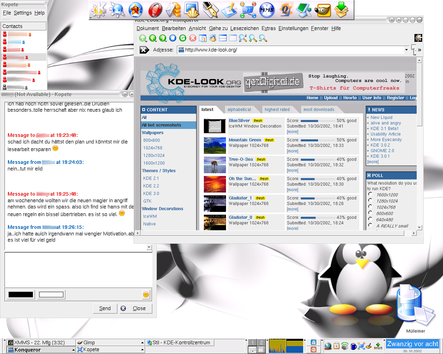Screen dimensions: 443x354
Task: Click the magnifier Find icon in Konqueror
Action: pos(243,38)
